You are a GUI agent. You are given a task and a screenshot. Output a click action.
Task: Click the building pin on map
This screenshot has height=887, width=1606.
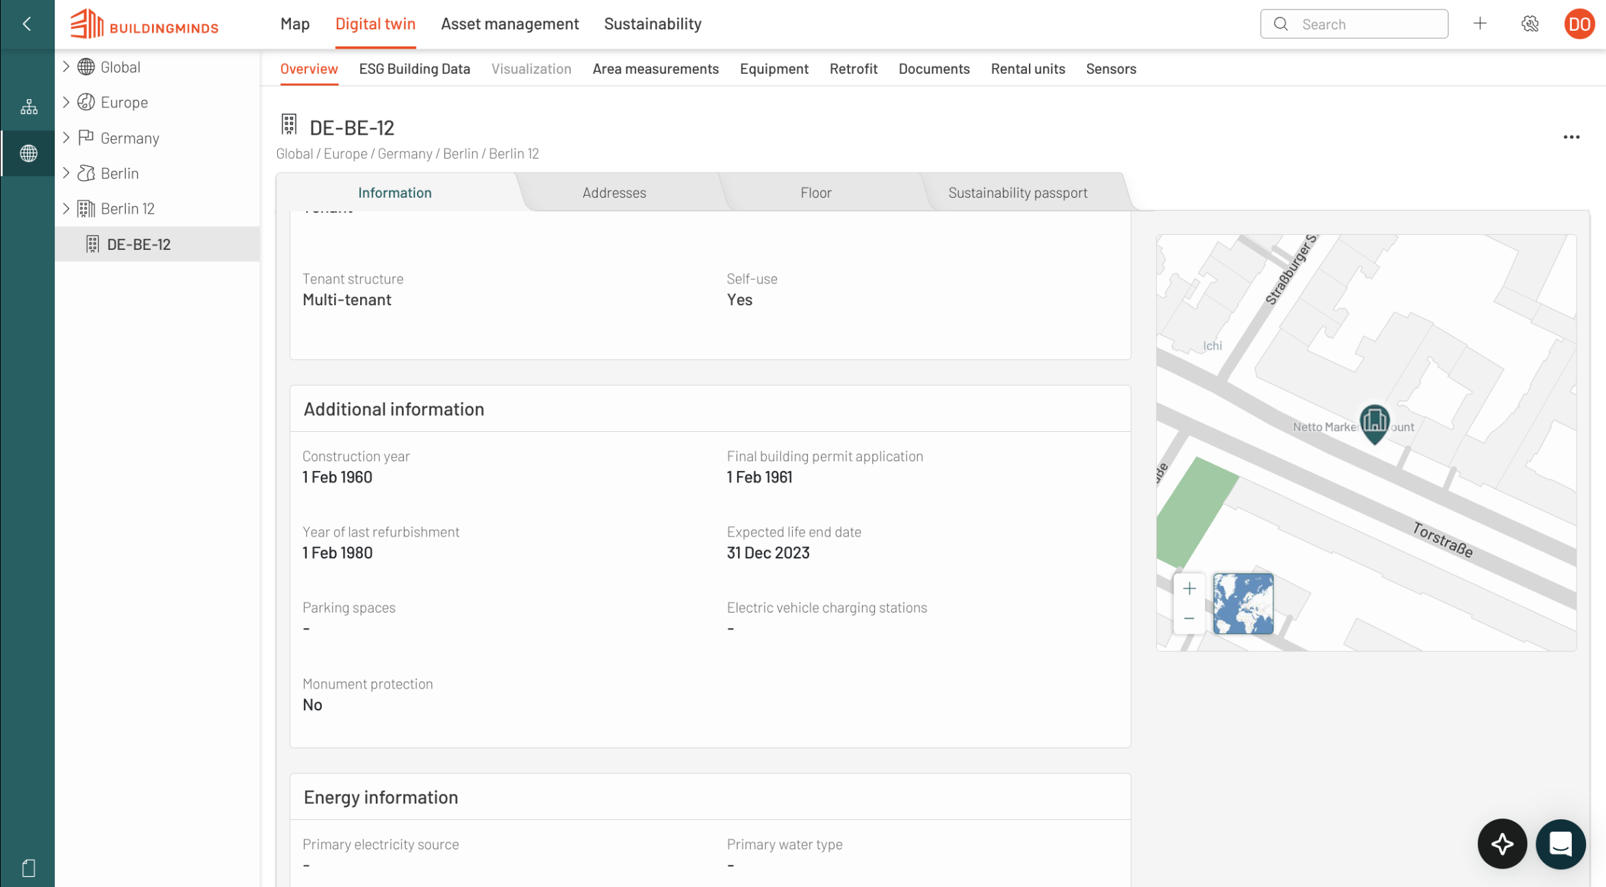(1374, 423)
